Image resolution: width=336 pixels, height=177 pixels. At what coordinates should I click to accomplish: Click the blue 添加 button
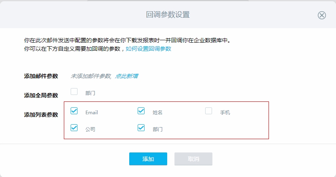(x=148, y=159)
